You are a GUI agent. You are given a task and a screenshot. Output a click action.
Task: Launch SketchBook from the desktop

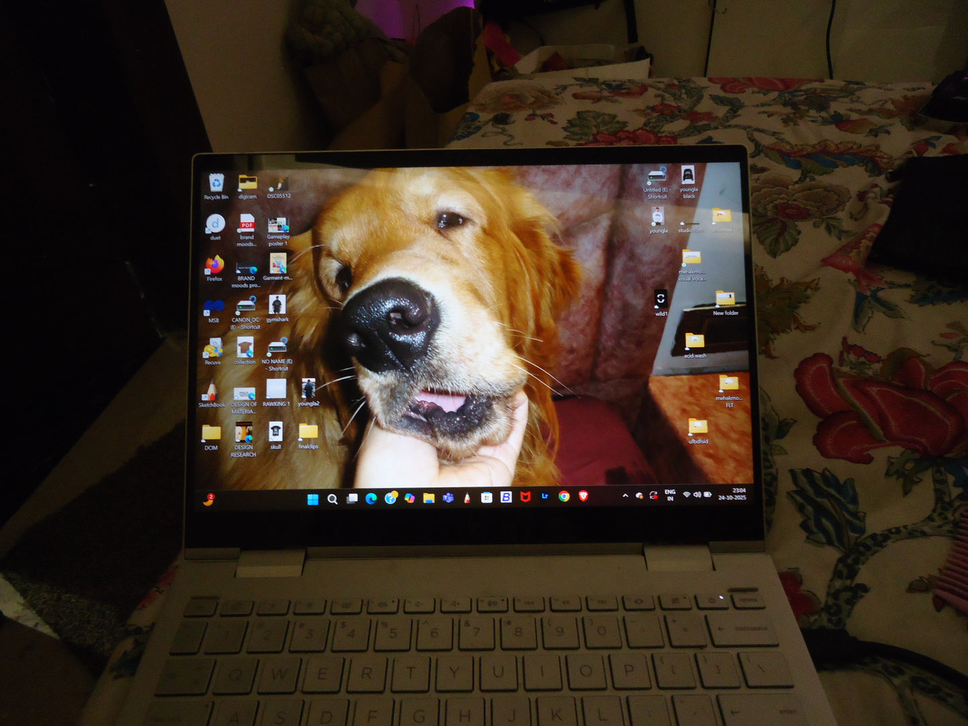[212, 394]
